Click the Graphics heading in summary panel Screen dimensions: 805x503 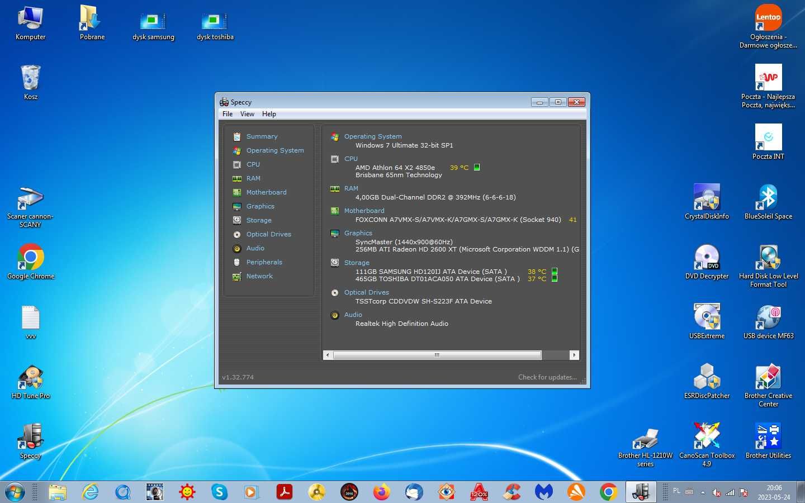pyautogui.click(x=358, y=233)
